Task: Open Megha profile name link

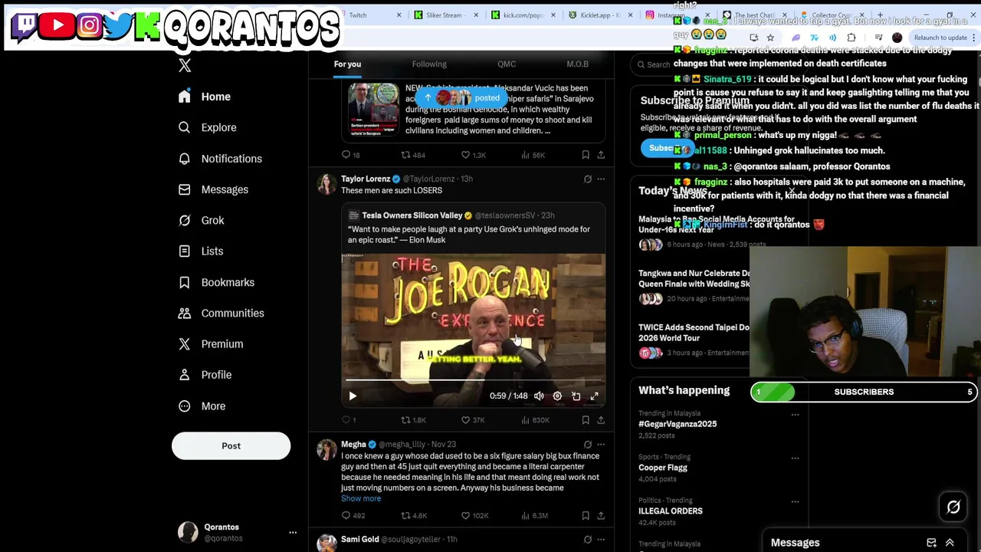Action: (x=353, y=444)
